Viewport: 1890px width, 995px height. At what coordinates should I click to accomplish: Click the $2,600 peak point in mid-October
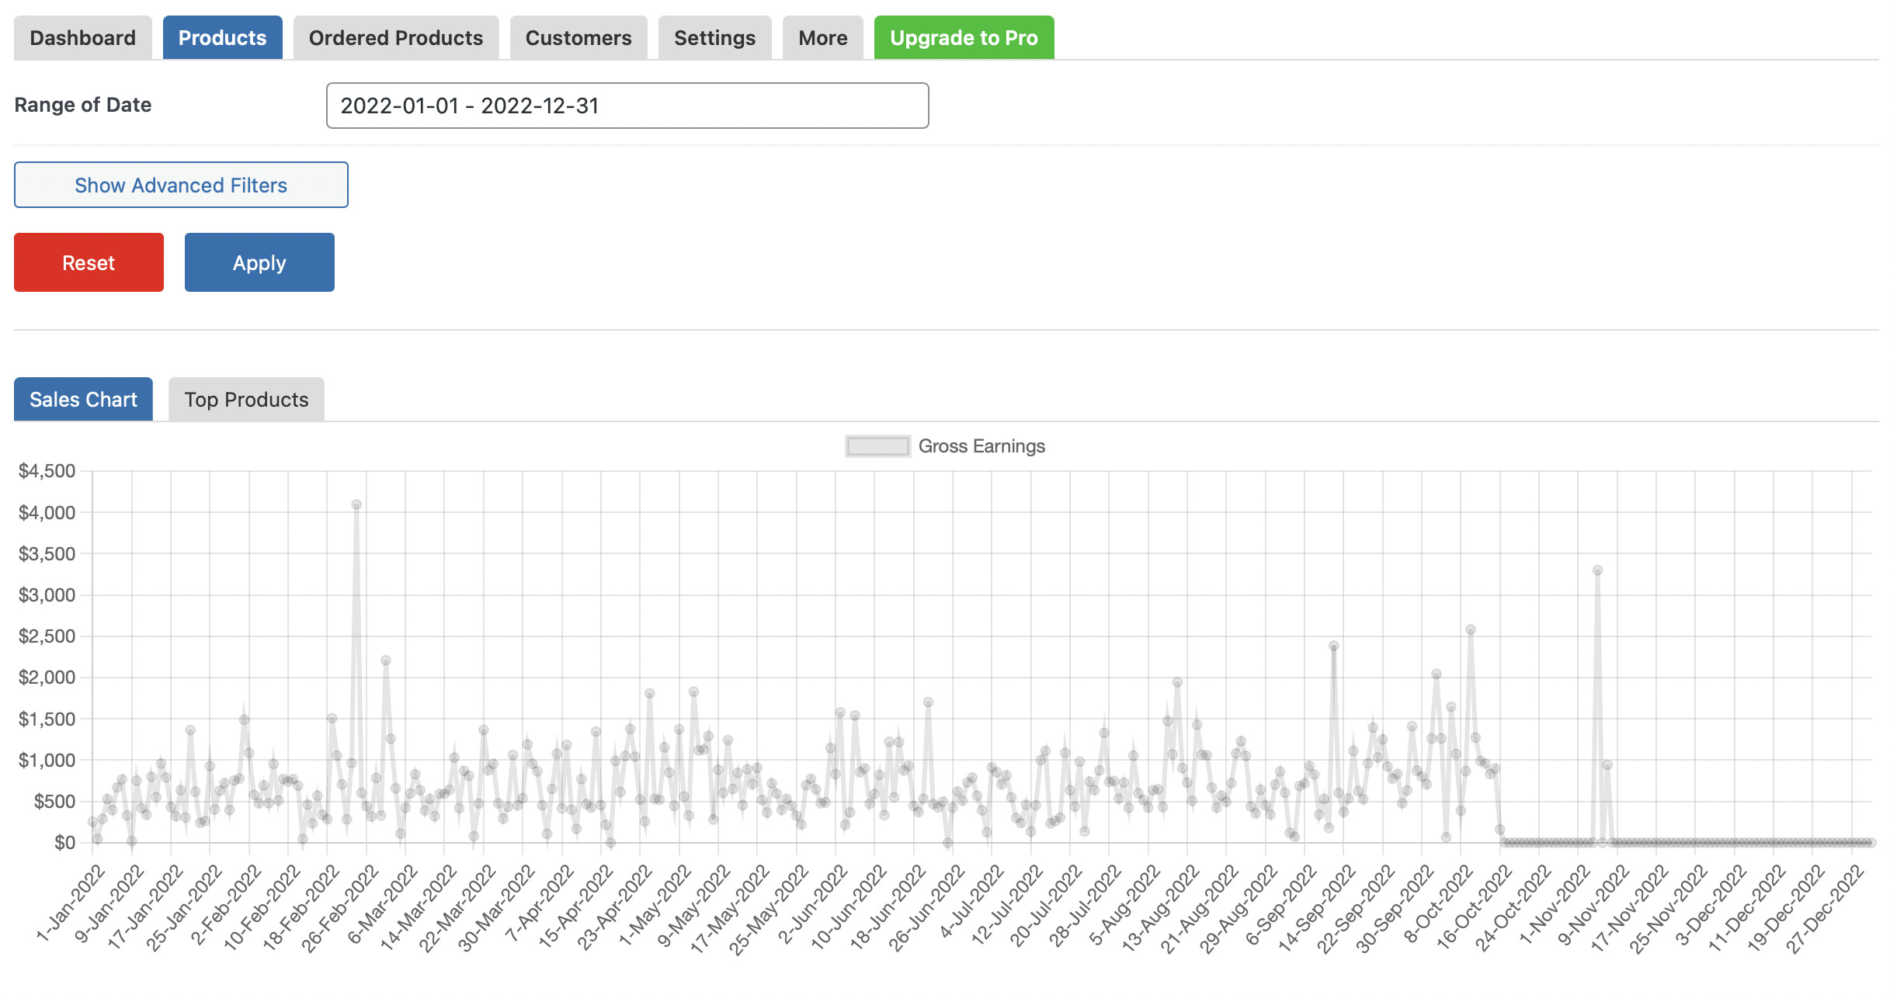tap(1470, 630)
